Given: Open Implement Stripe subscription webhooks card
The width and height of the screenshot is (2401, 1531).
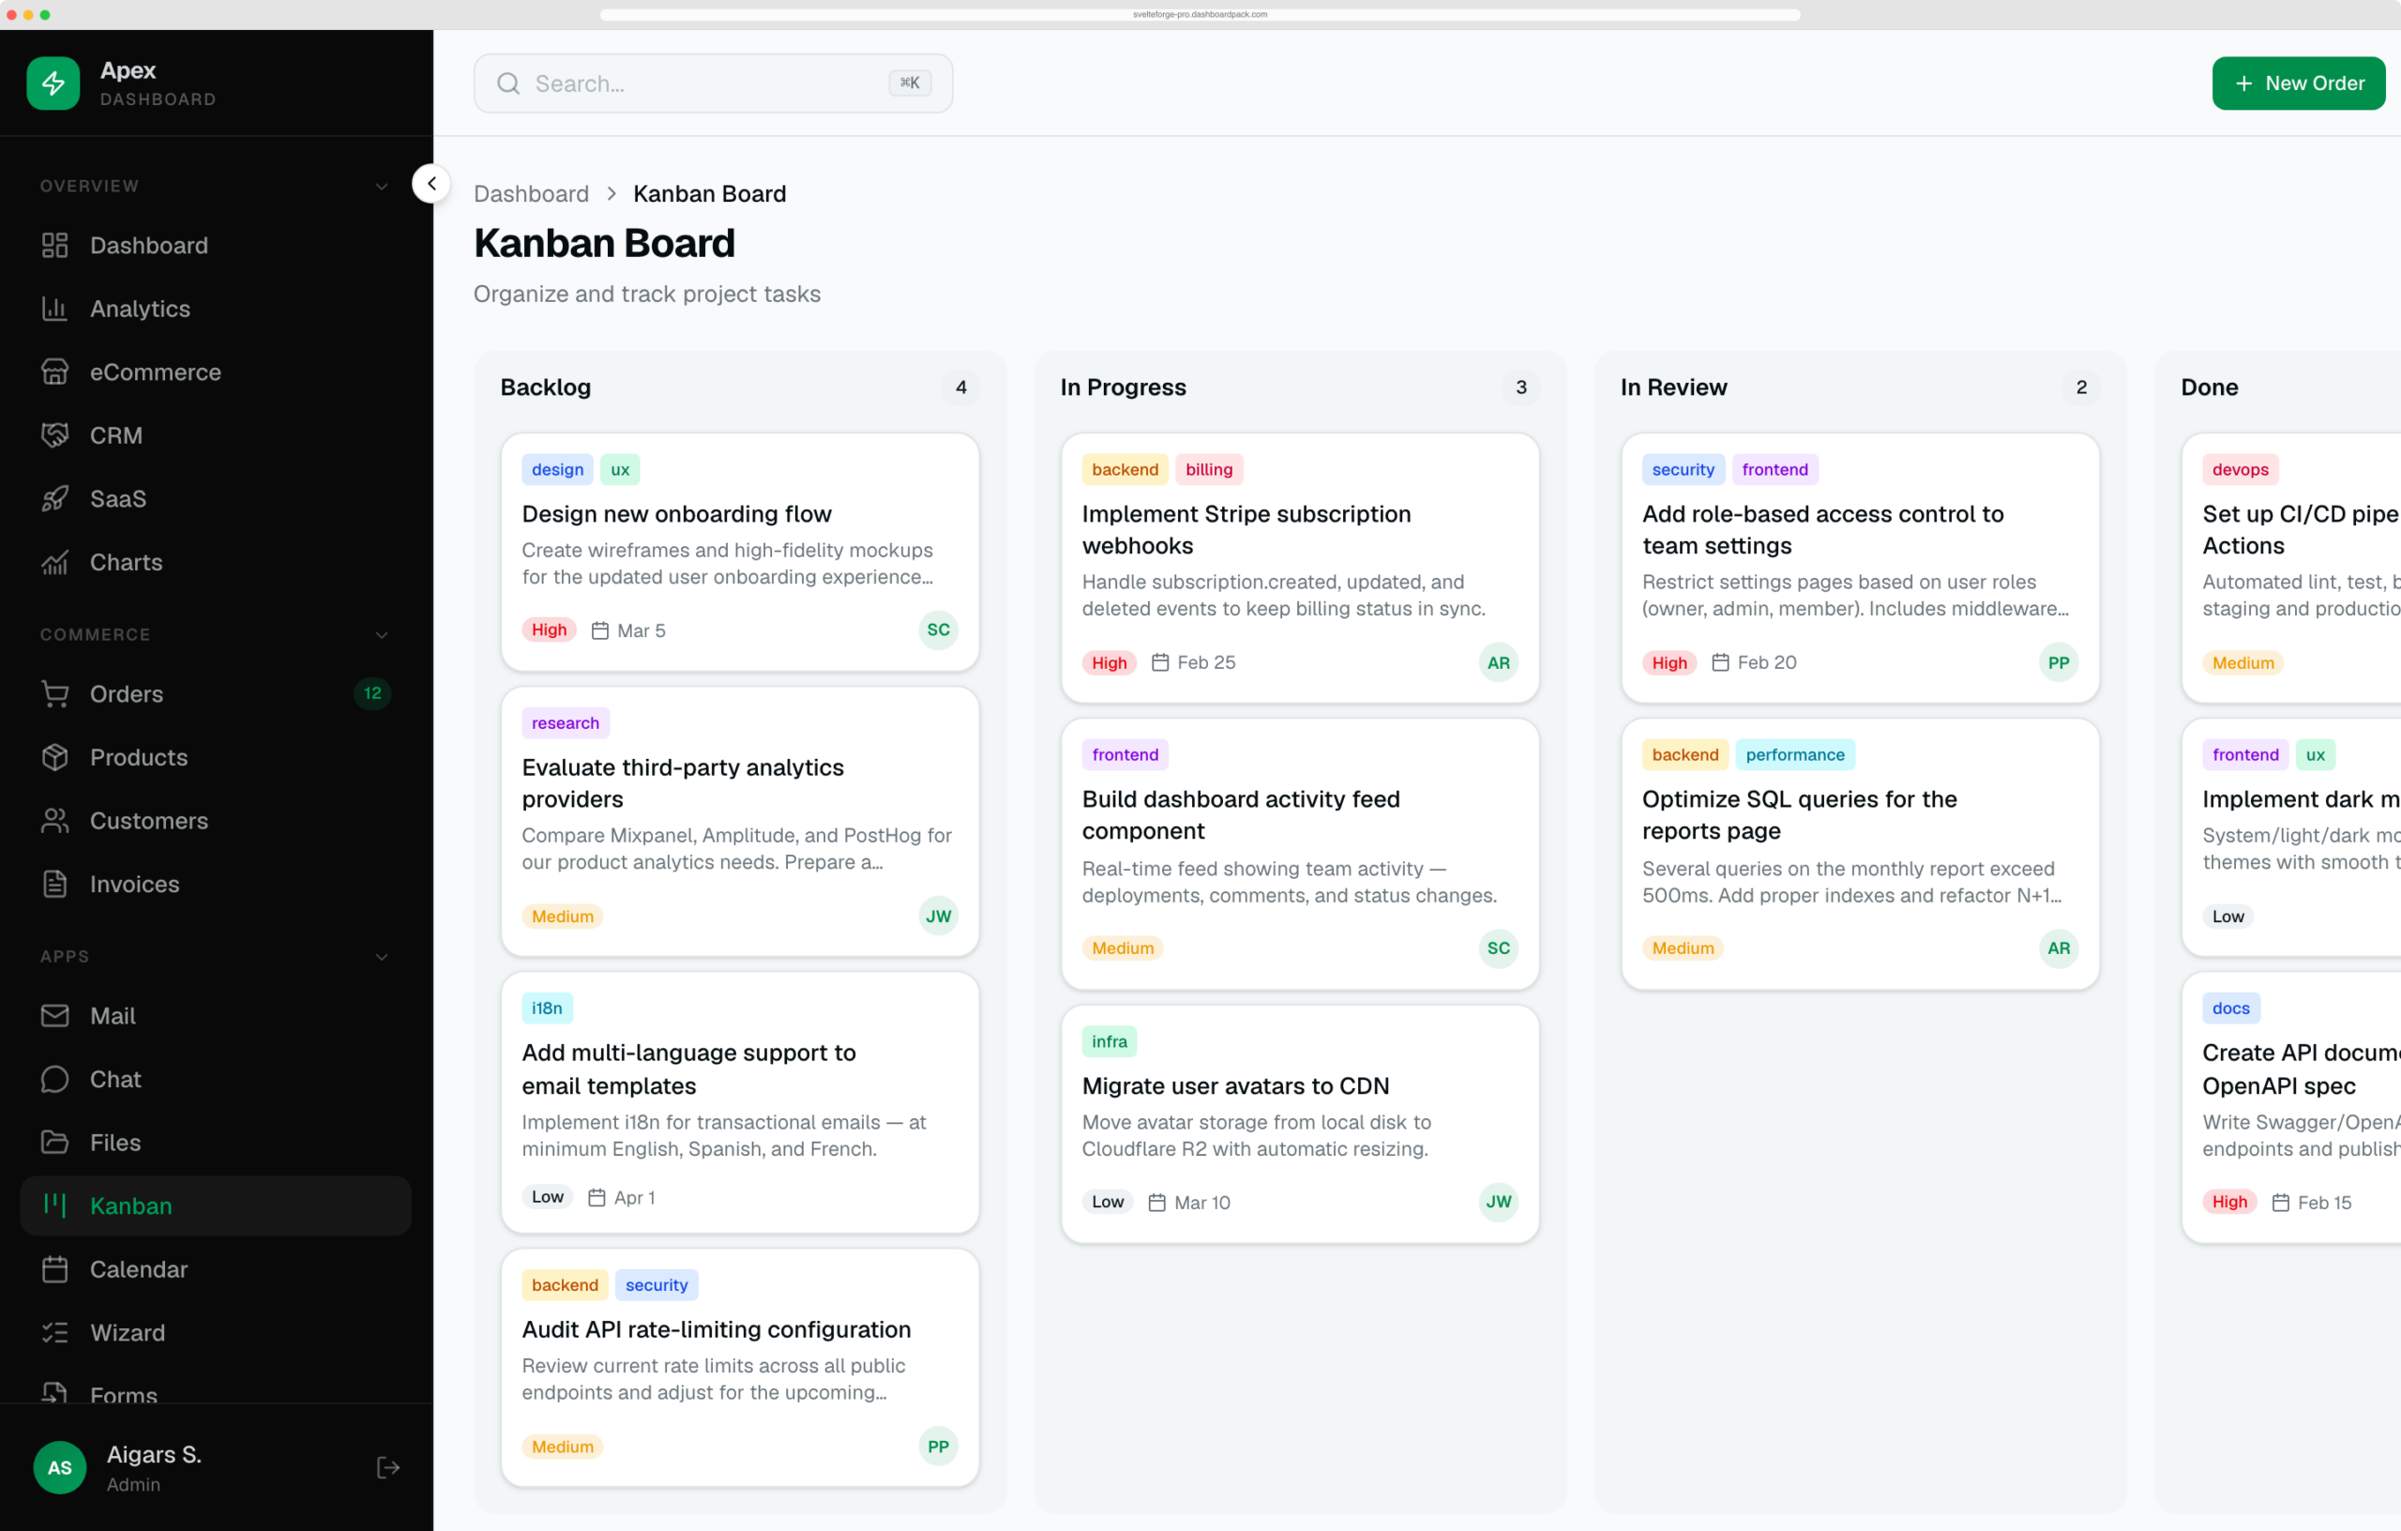Looking at the screenshot, I should (x=1300, y=568).
